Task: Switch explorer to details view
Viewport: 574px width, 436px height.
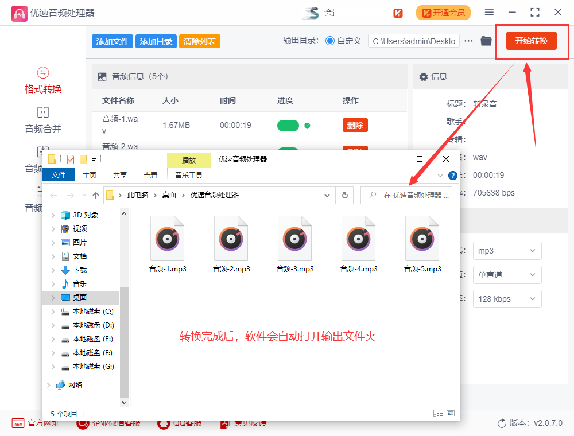Action: [438, 413]
